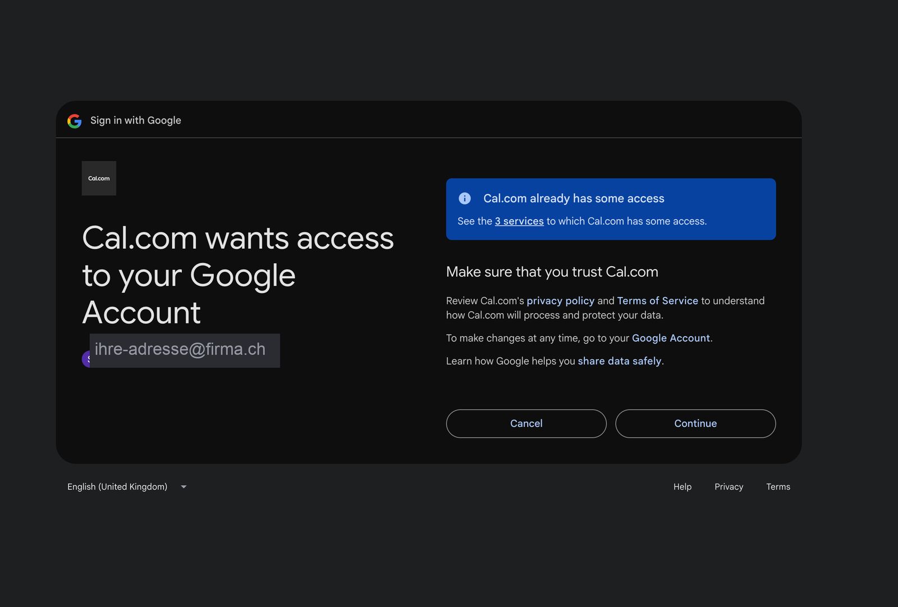Click the Google logo icon
Image resolution: width=898 pixels, height=607 pixels.
[x=75, y=121]
